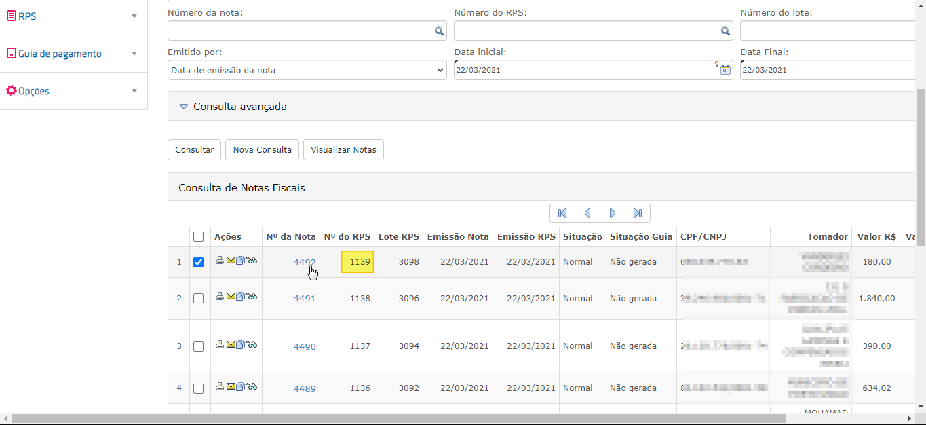Sort by Emissão Nota column header
Image resolution: width=926 pixels, height=425 pixels.
[458, 236]
